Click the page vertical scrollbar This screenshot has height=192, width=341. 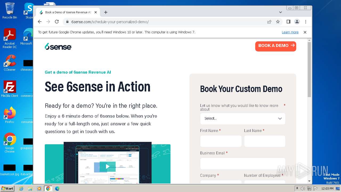pos(309,69)
